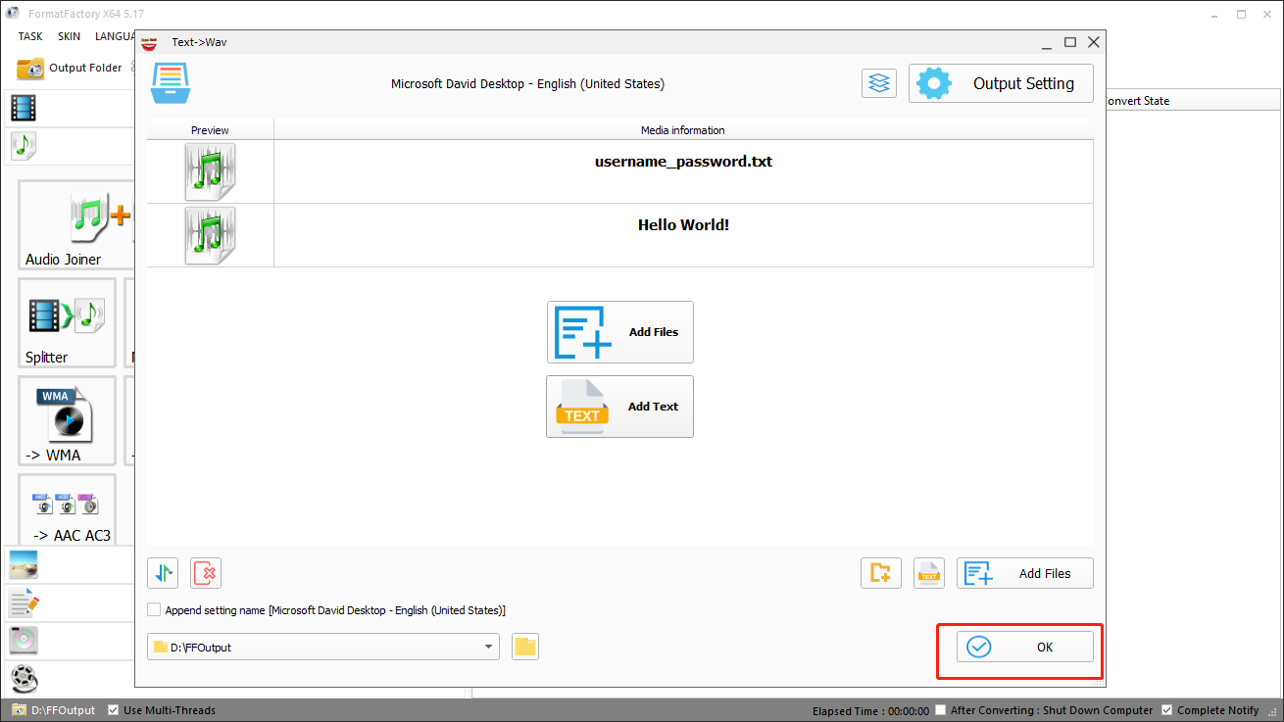1284x722 pixels.
Task: Click the sort order arrows icon
Action: tap(163, 573)
